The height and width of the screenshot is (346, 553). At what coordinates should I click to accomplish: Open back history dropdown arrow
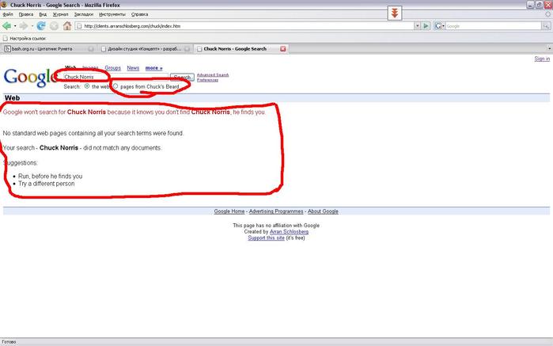[x=15, y=26]
